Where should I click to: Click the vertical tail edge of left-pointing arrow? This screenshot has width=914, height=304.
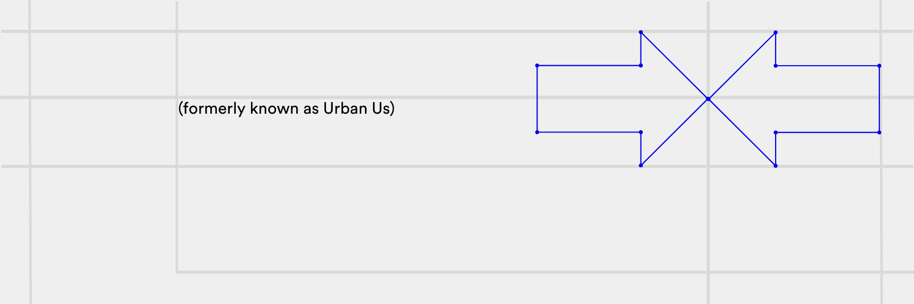point(879,98)
